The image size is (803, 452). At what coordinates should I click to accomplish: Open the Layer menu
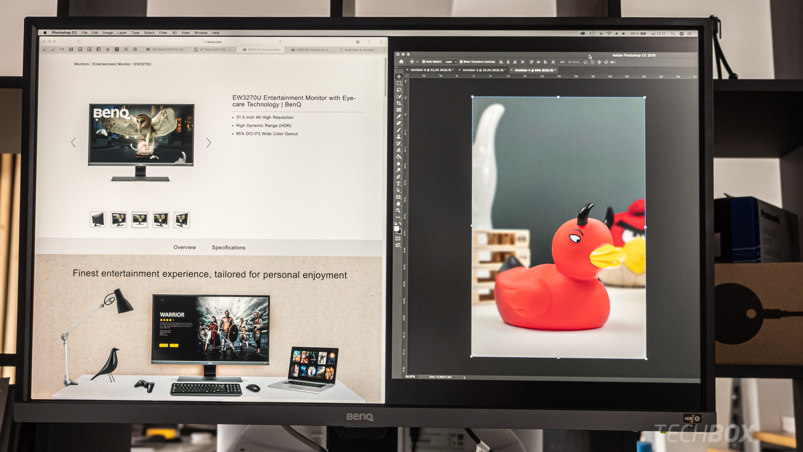[122, 33]
